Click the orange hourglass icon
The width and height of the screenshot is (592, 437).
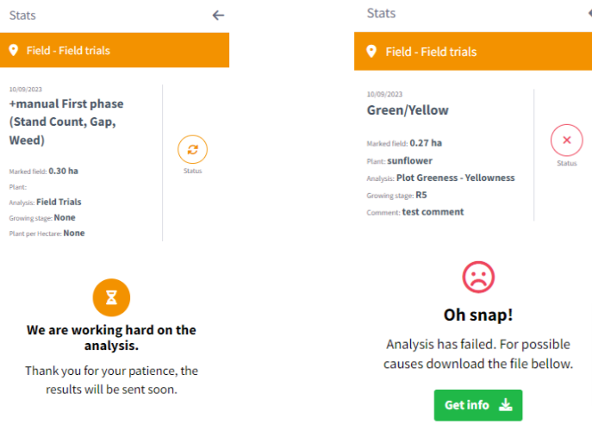(111, 297)
